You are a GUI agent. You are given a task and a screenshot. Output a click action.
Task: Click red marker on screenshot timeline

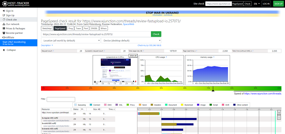[x=136, y=81]
